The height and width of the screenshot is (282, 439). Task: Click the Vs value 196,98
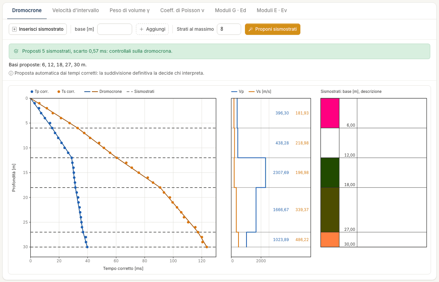point(302,173)
